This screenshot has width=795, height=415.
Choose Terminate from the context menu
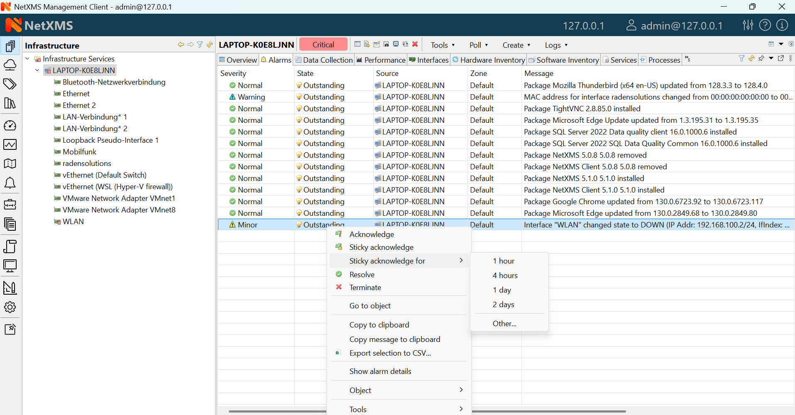pyautogui.click(x=365, y=288)
